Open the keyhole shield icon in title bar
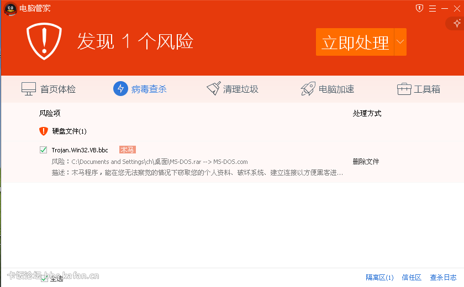464x287 pixels. click(419, 8)
